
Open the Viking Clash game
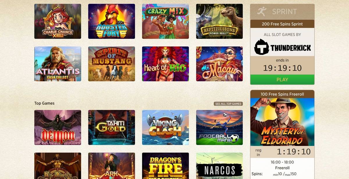(165, 127)
